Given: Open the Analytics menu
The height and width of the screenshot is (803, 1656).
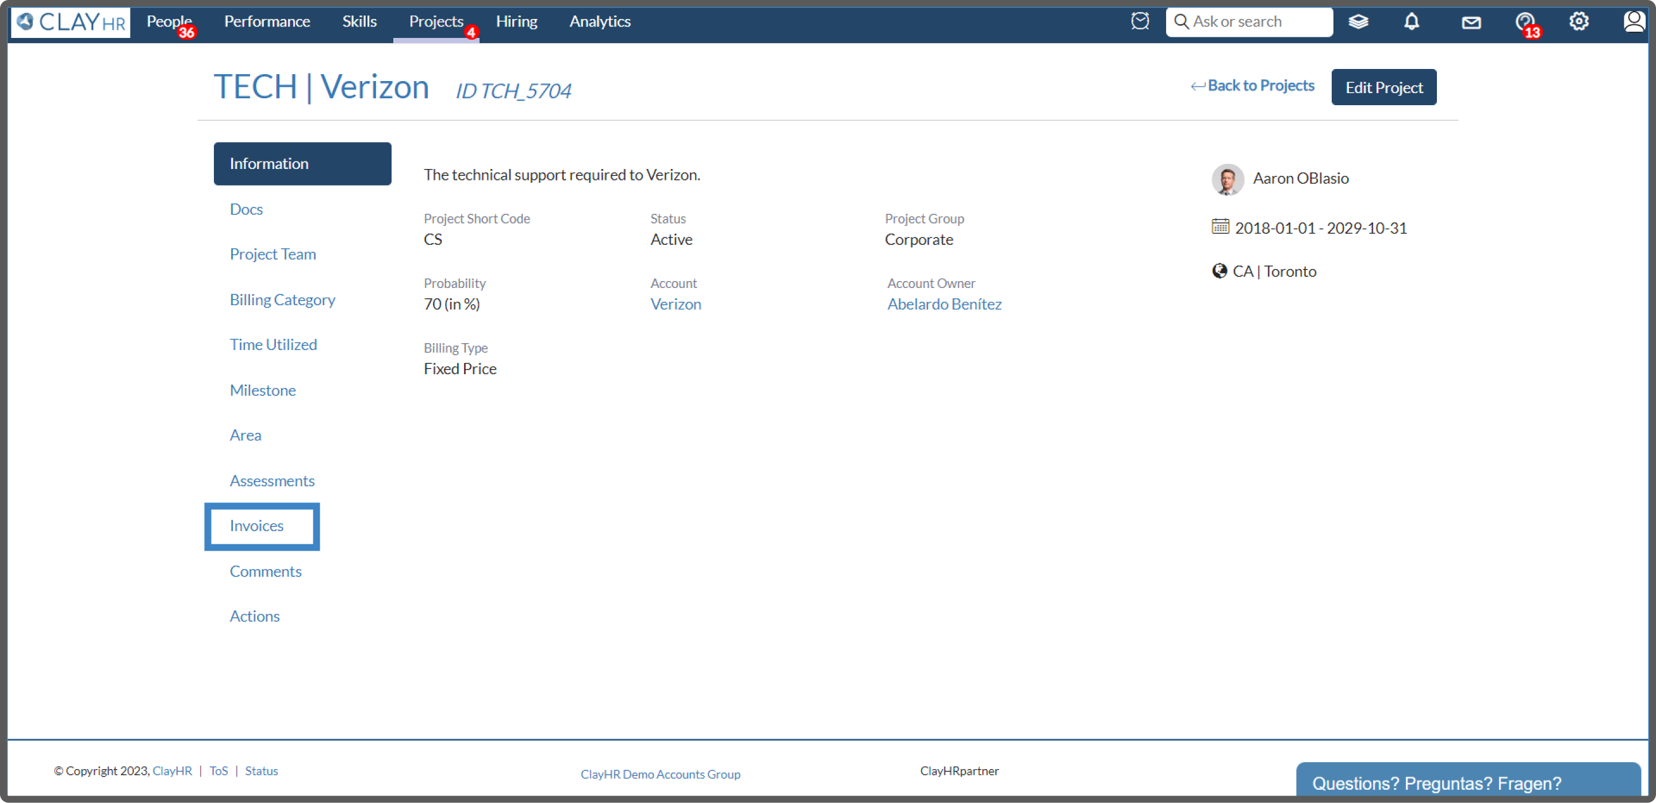Looking at the screenshot, I should pos(600,22).
